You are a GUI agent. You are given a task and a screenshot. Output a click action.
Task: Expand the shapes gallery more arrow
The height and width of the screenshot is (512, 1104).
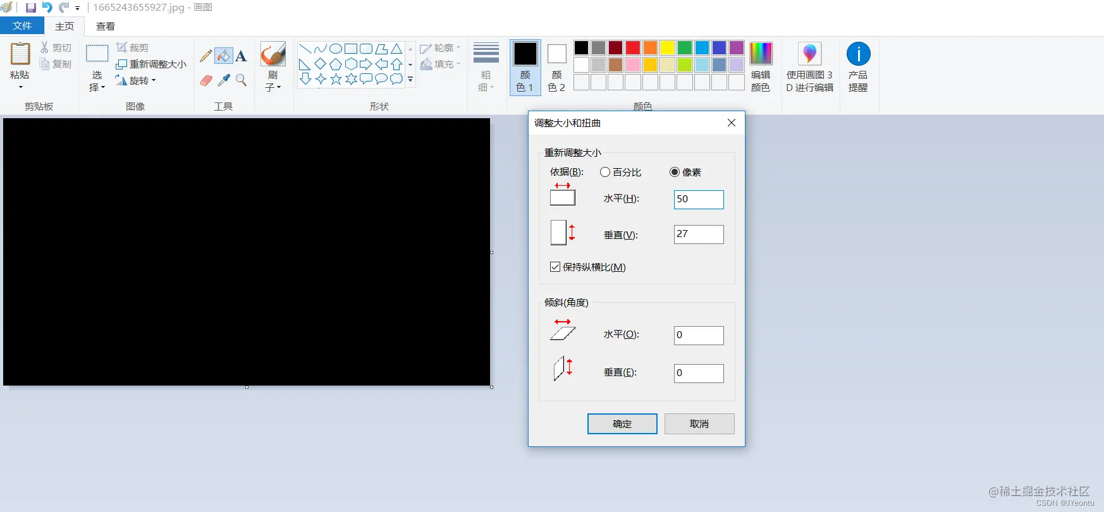point(410,80)
